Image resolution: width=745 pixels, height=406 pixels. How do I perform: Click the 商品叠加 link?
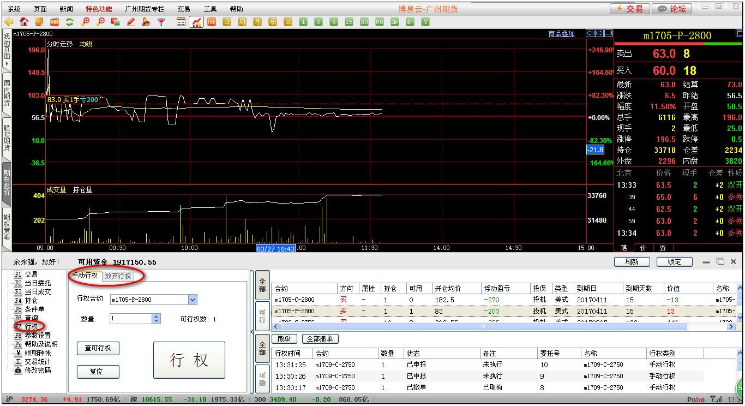tap(561, 34)
